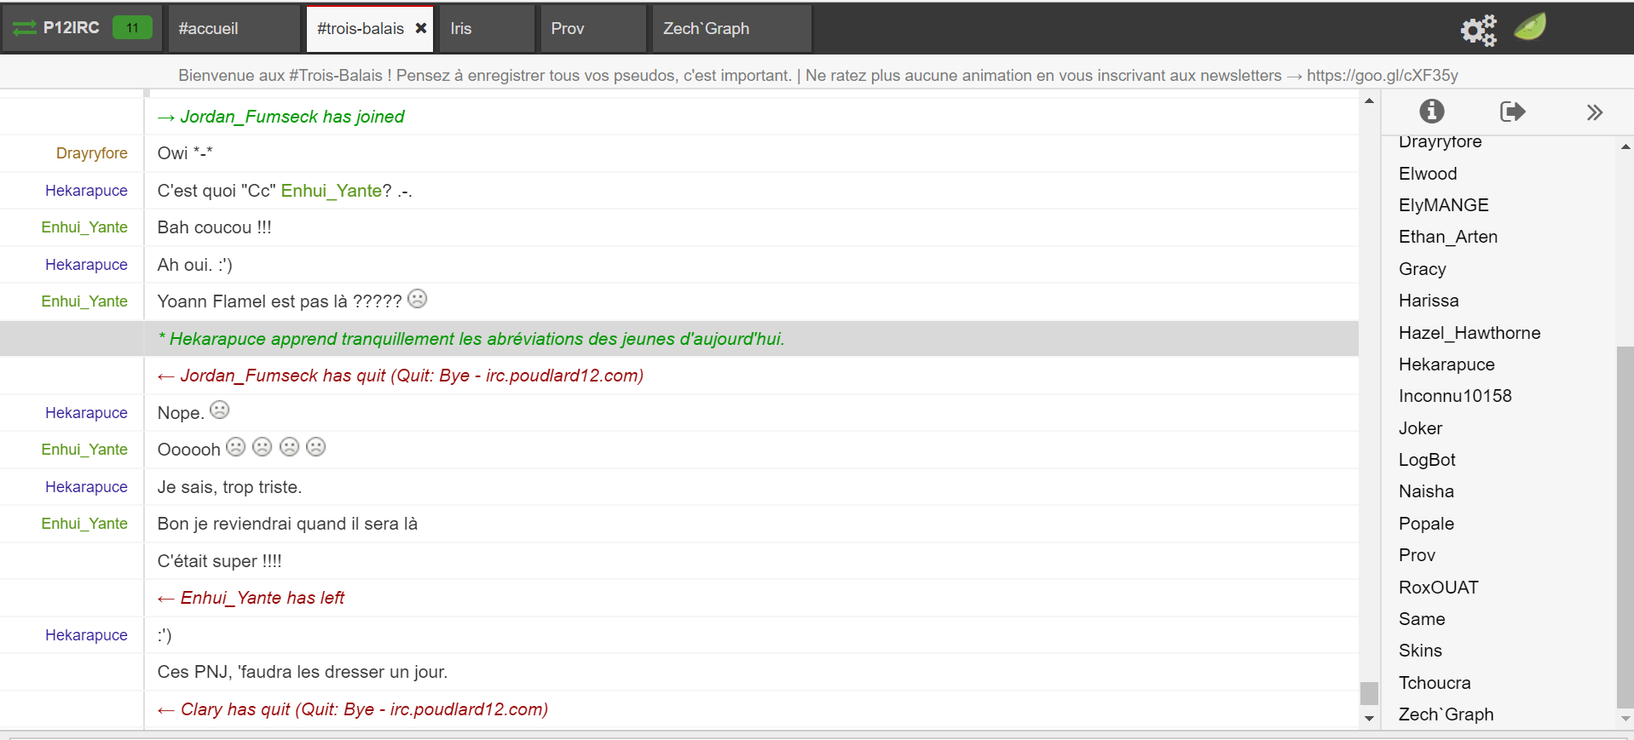Click the leave channel exit icon
1634x740 pixels.
[x=1512, y=112]
